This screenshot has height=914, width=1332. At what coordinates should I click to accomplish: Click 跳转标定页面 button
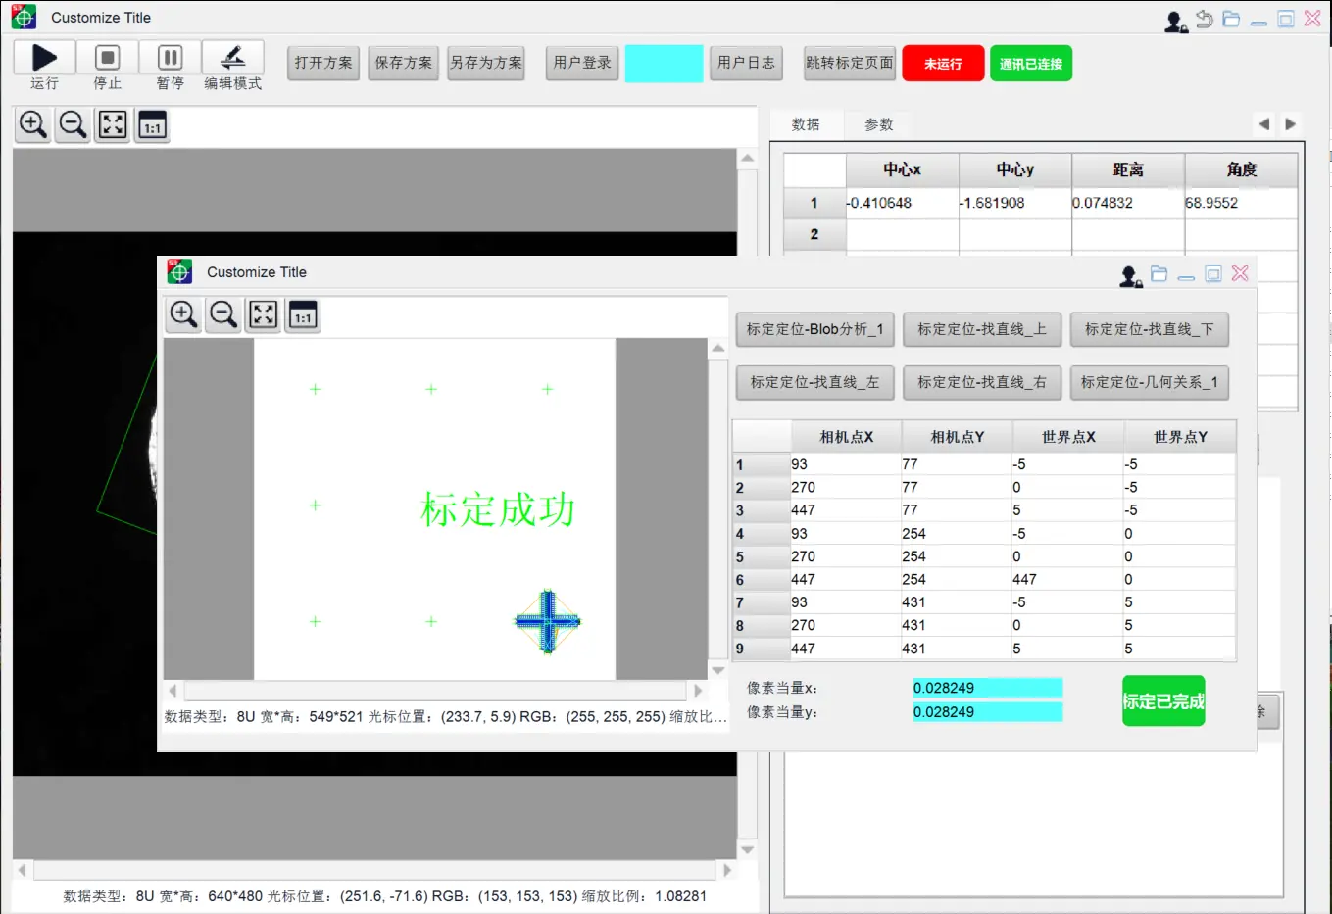click(x=850, y=63)
